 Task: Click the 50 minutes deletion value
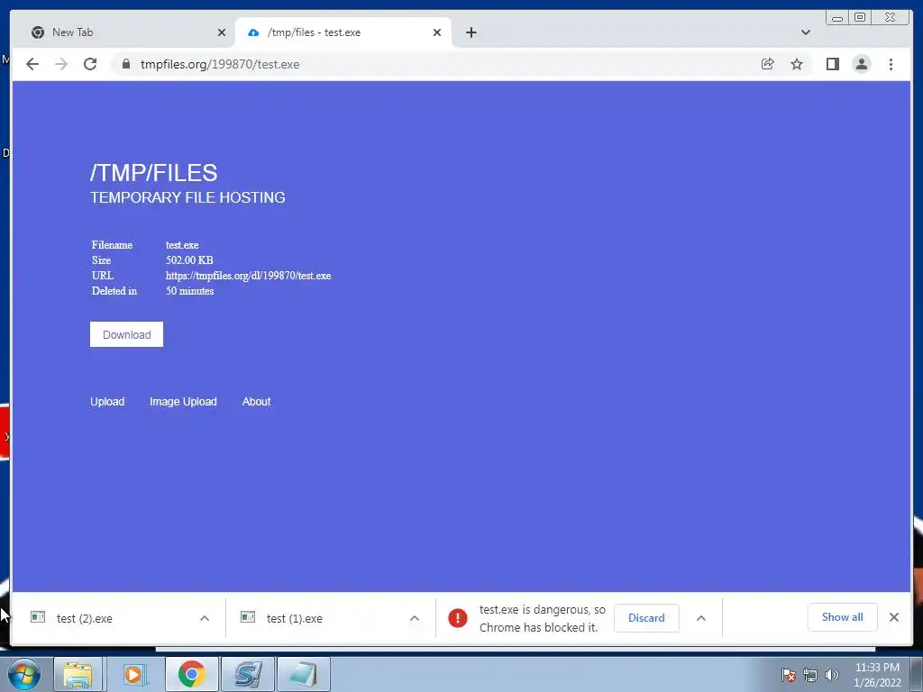189,291
